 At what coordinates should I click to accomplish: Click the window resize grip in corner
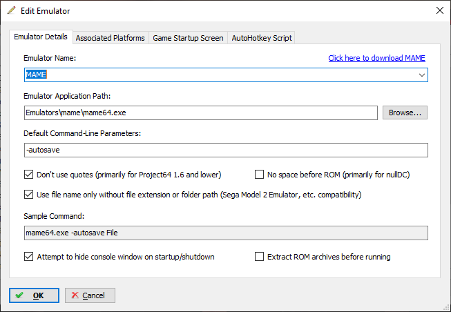447,308
